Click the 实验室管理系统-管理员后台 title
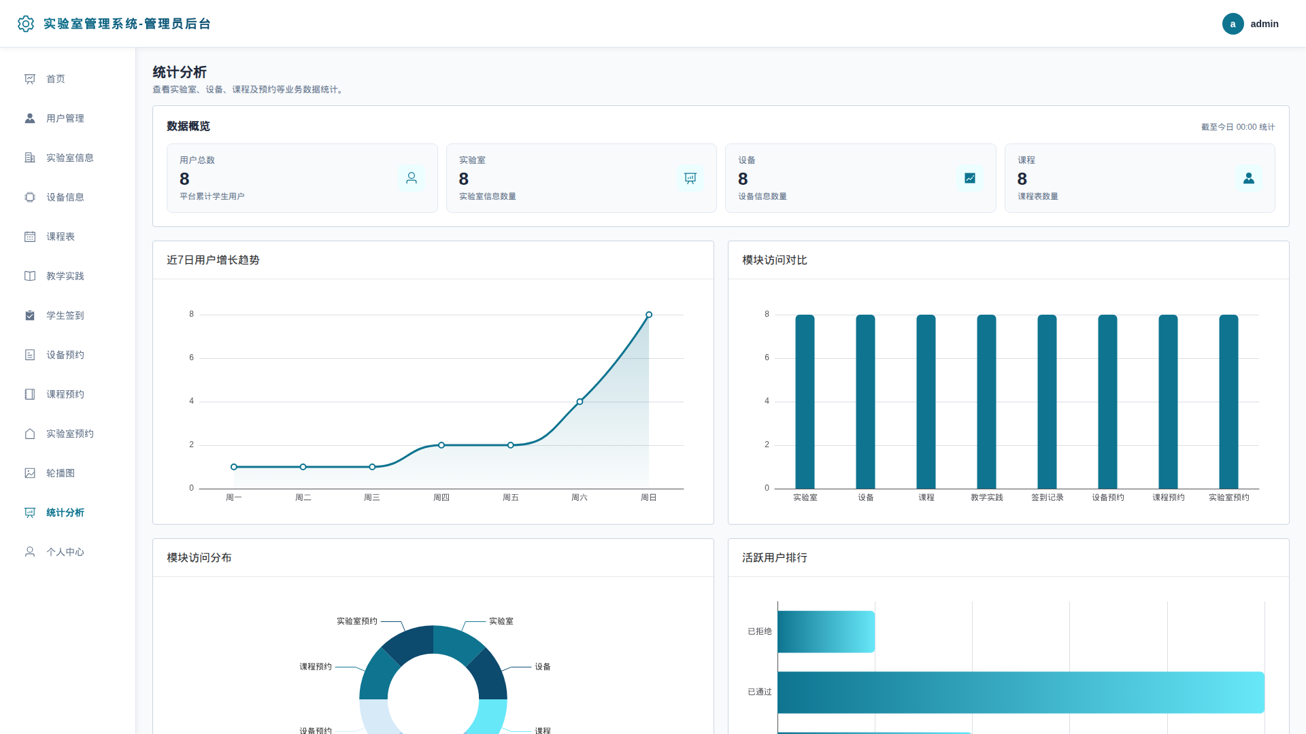Viewport: 1306px width, 734px height. (127, 24)
